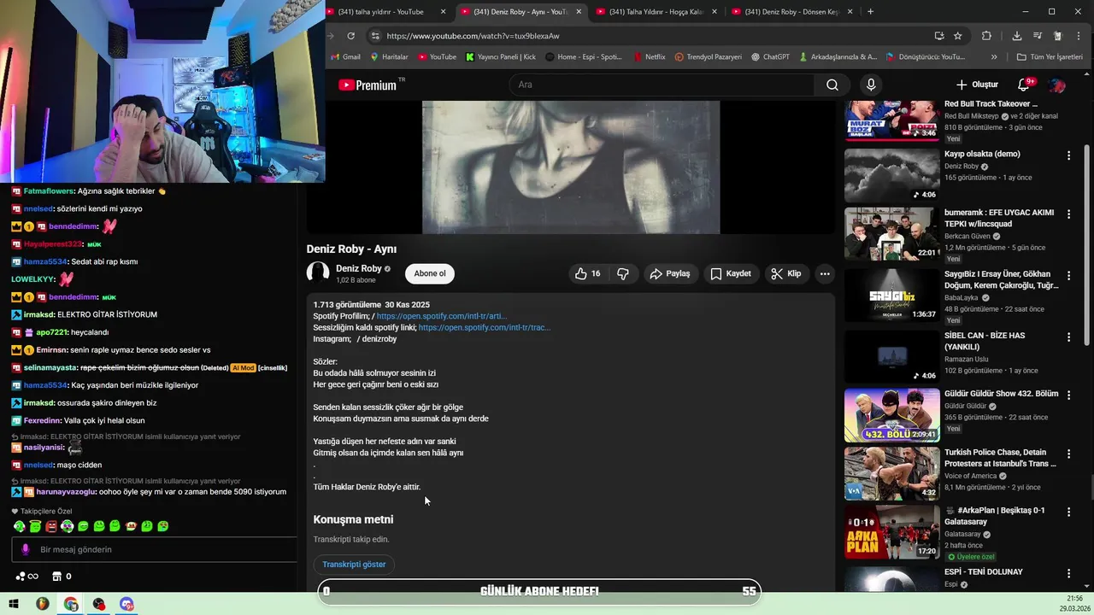Open the Sessizliğim kaldı spotify link
Image resolution: width=1094 pixels, height=615 pixels.
point(485,327)
